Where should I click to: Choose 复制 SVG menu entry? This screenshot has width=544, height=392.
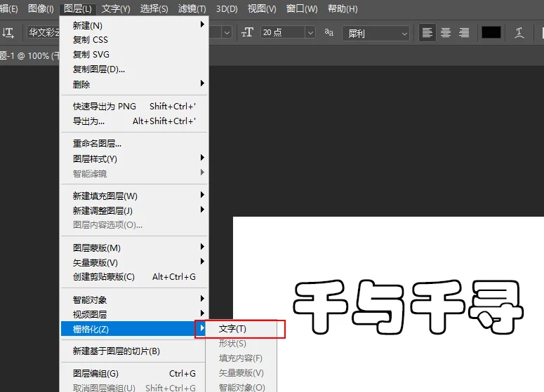[134, 55]
